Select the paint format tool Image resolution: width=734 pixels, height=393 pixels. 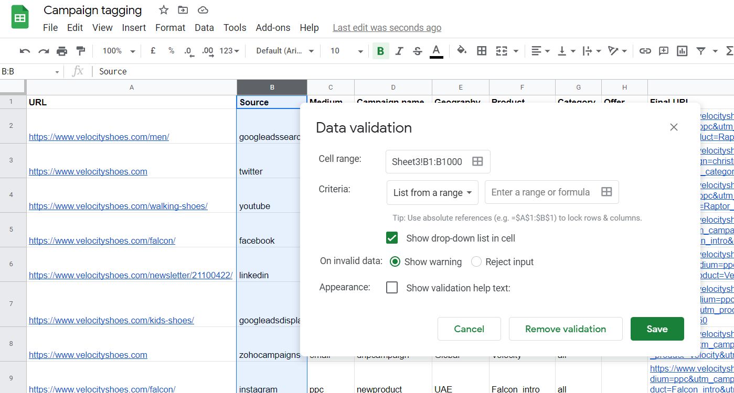(80, 51)
